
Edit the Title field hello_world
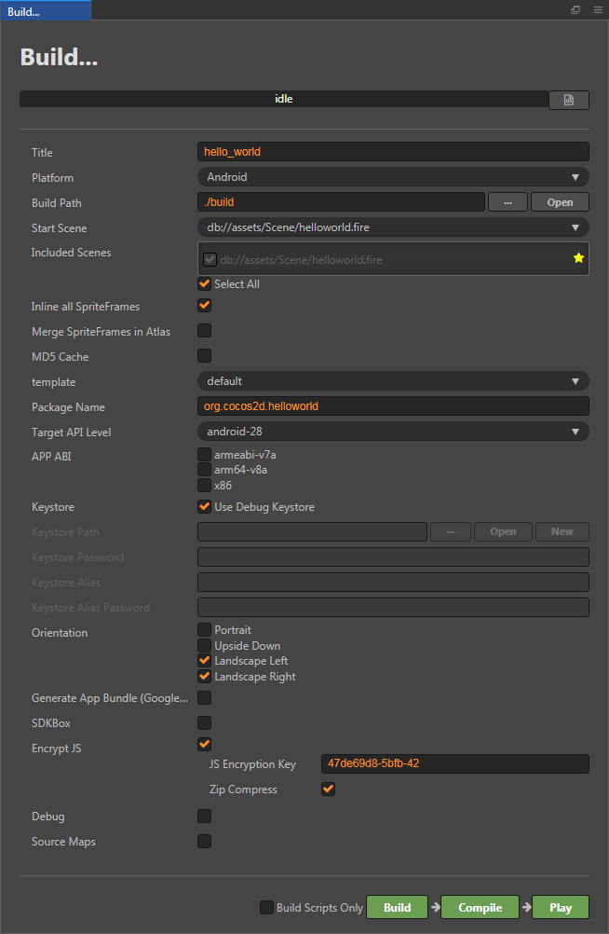pos(393,152)
